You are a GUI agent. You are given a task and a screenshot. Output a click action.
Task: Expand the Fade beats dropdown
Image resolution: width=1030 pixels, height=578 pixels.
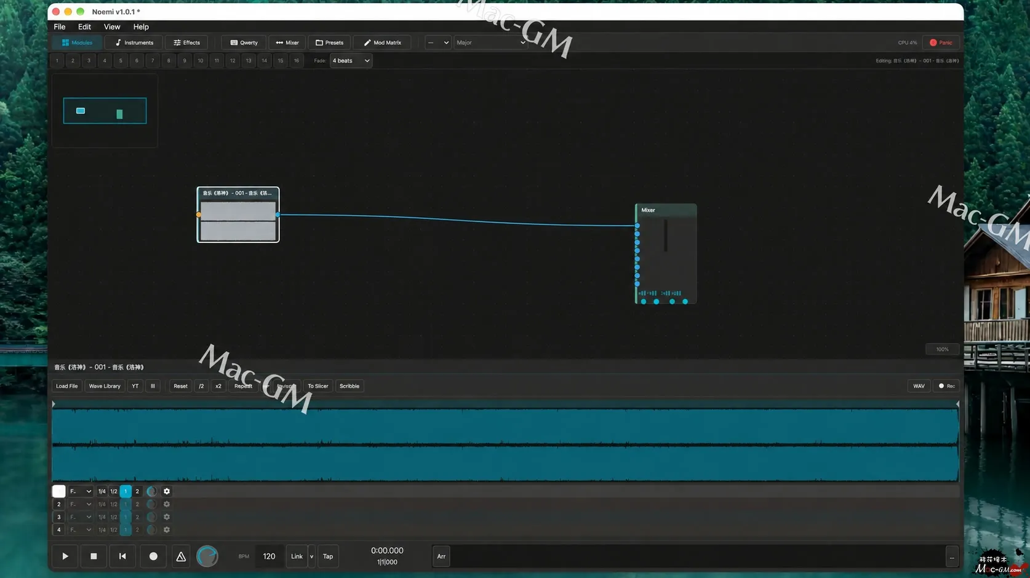[351, 60]
